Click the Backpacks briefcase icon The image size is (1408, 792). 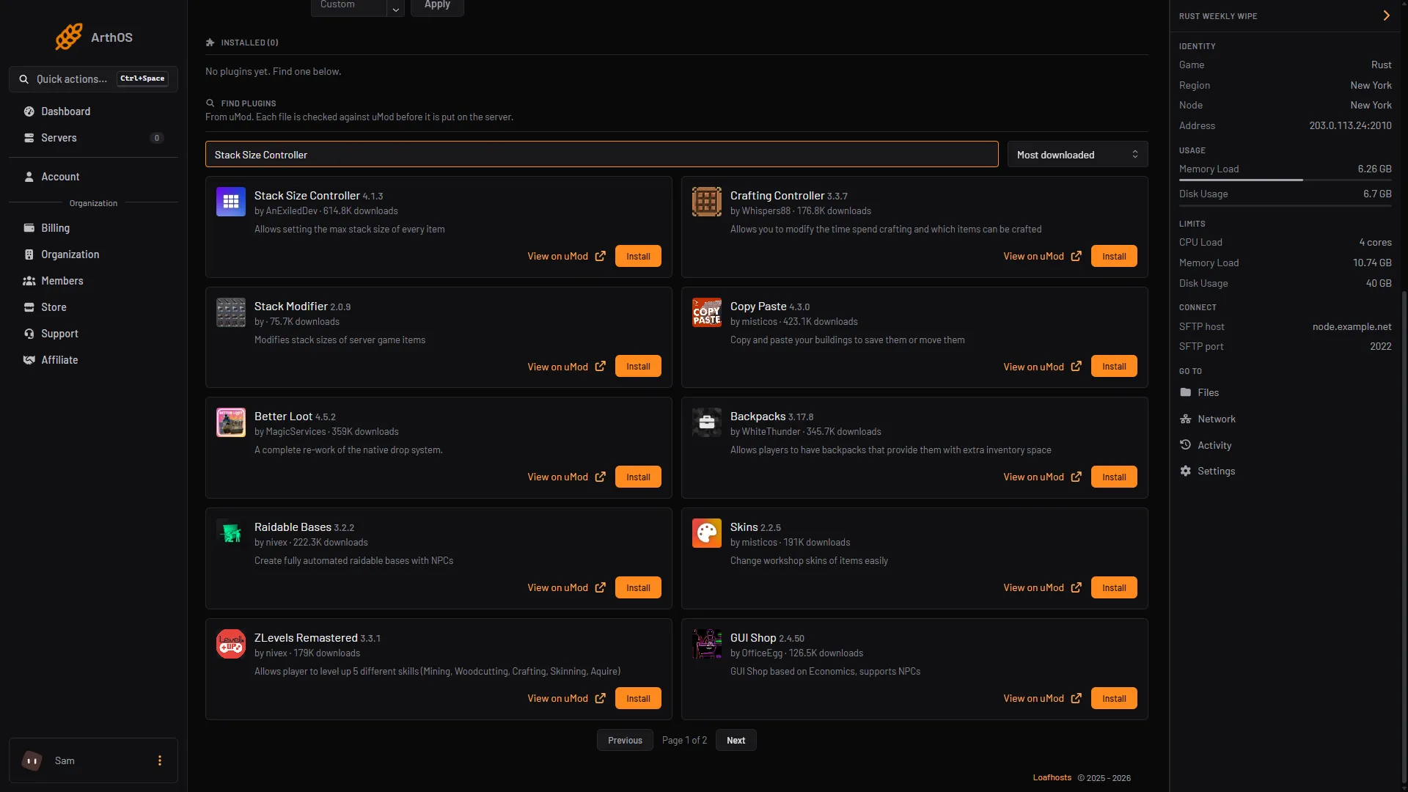tap(707, 422)
